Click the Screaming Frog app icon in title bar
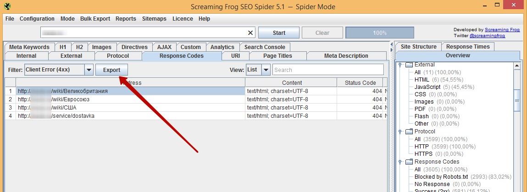This screenshot has width=527, height=192. click(7, 6)
